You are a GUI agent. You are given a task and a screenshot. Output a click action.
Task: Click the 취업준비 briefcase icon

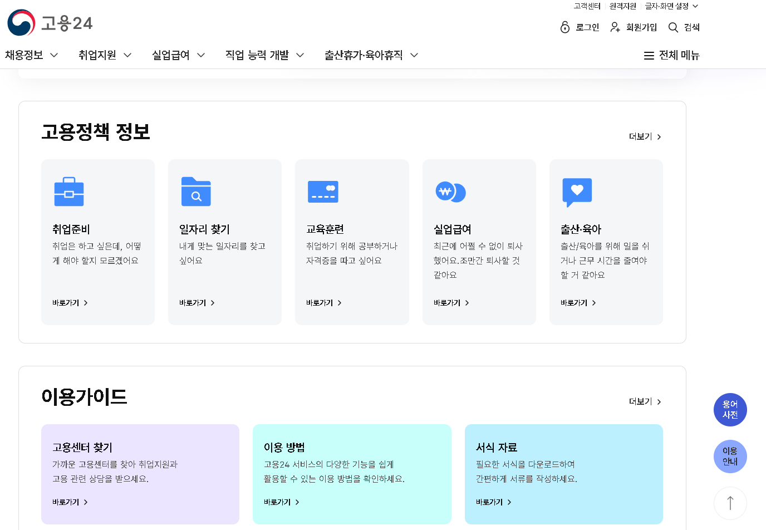click(69, 192)
